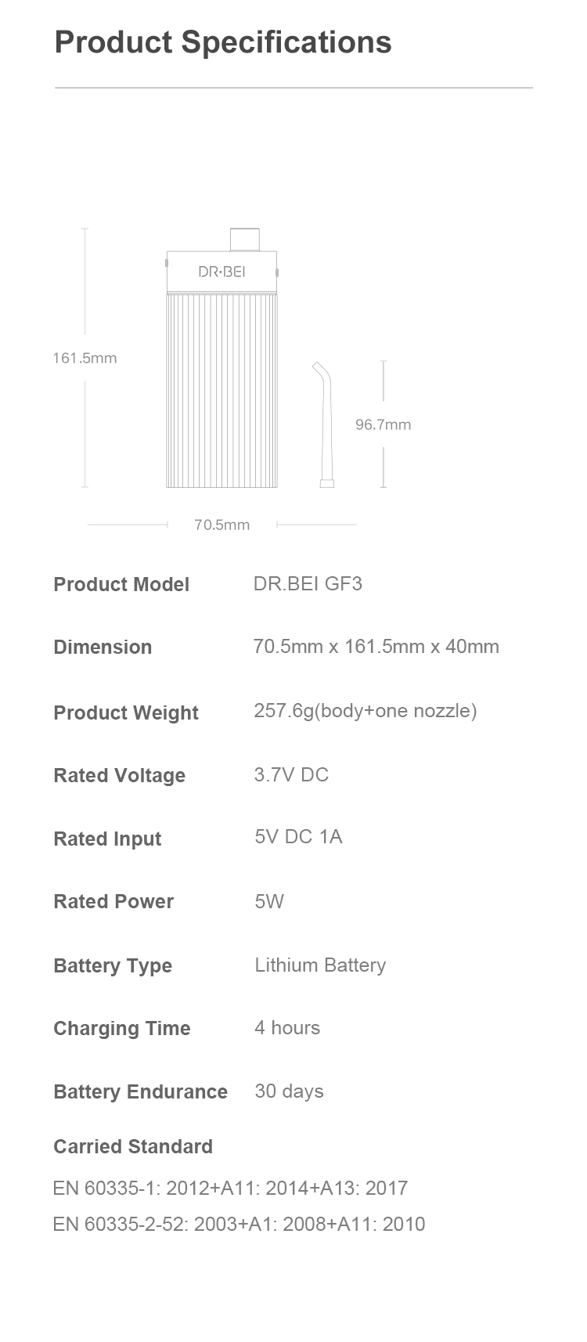
Task: Click the Battery Endurance 30 days value
Action: 289,1091
